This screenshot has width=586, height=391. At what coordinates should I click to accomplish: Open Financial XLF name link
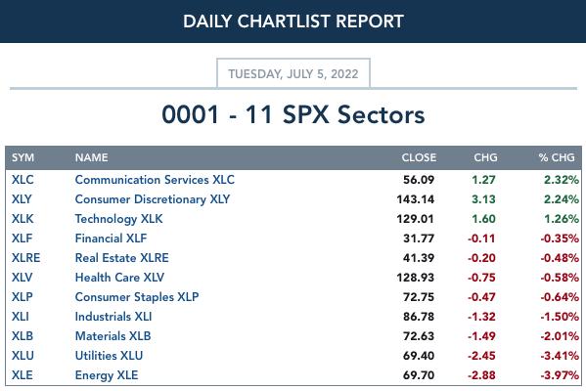coord(111,239)
